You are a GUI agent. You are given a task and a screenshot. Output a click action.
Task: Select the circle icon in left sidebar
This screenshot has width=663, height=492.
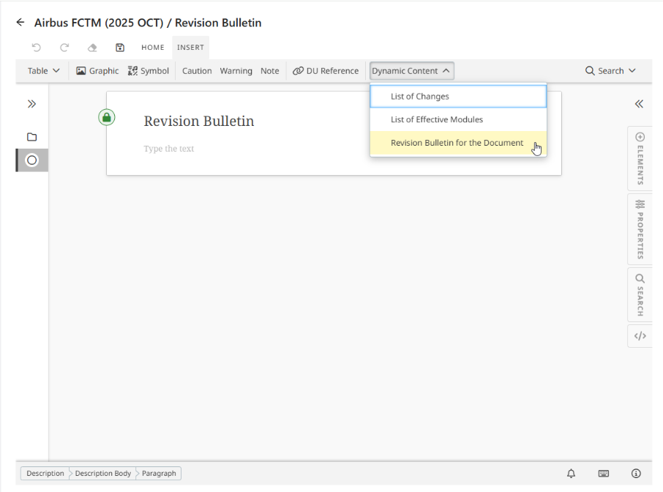[x=31, y=160]
